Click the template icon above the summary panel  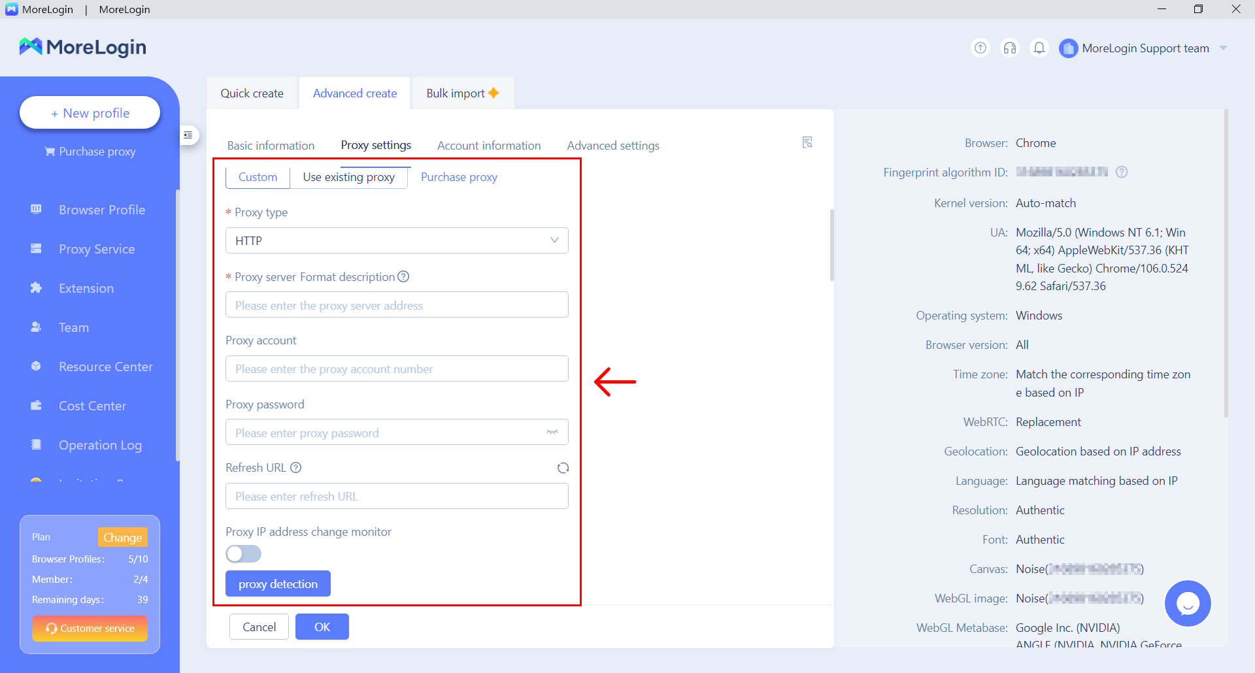807,142
